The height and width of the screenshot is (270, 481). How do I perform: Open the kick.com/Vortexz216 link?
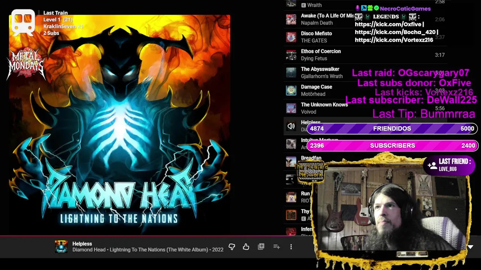tap(394, 39)
